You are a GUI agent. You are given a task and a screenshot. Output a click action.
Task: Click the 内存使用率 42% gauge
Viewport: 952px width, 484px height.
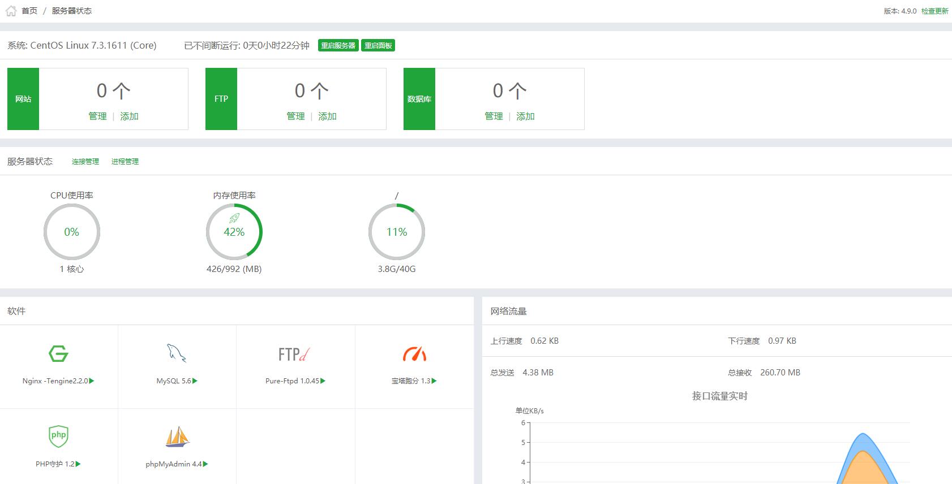(x=234, y=232)
